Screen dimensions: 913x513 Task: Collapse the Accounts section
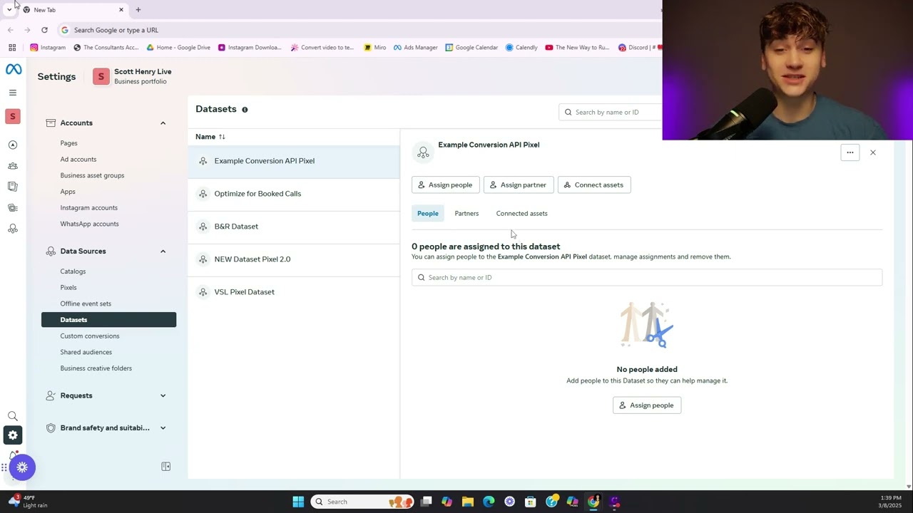coord(163,123)
